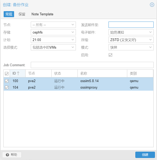Screen dimensions: 157x160
Task: Toggle the select-all checkbox in table header
Action: [7, 74]
